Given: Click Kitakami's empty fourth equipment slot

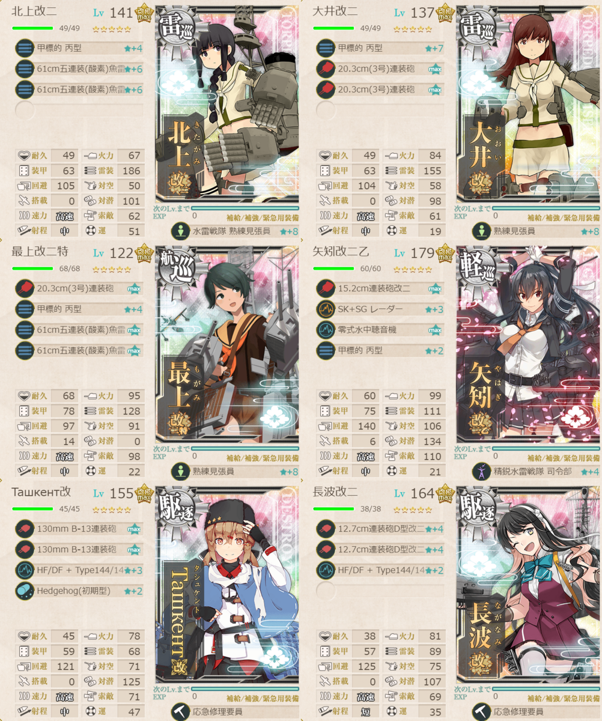Looking at the screenshot, I should coord(25,109).
